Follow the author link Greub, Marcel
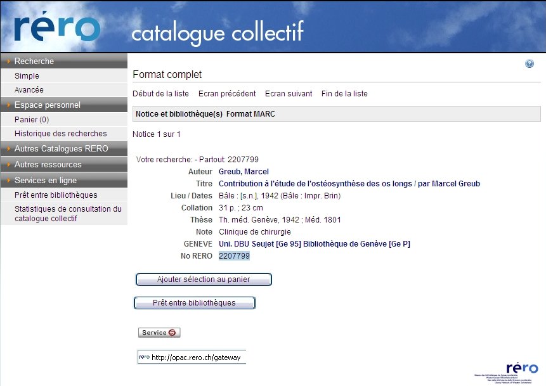 click(x=244, y=172)
